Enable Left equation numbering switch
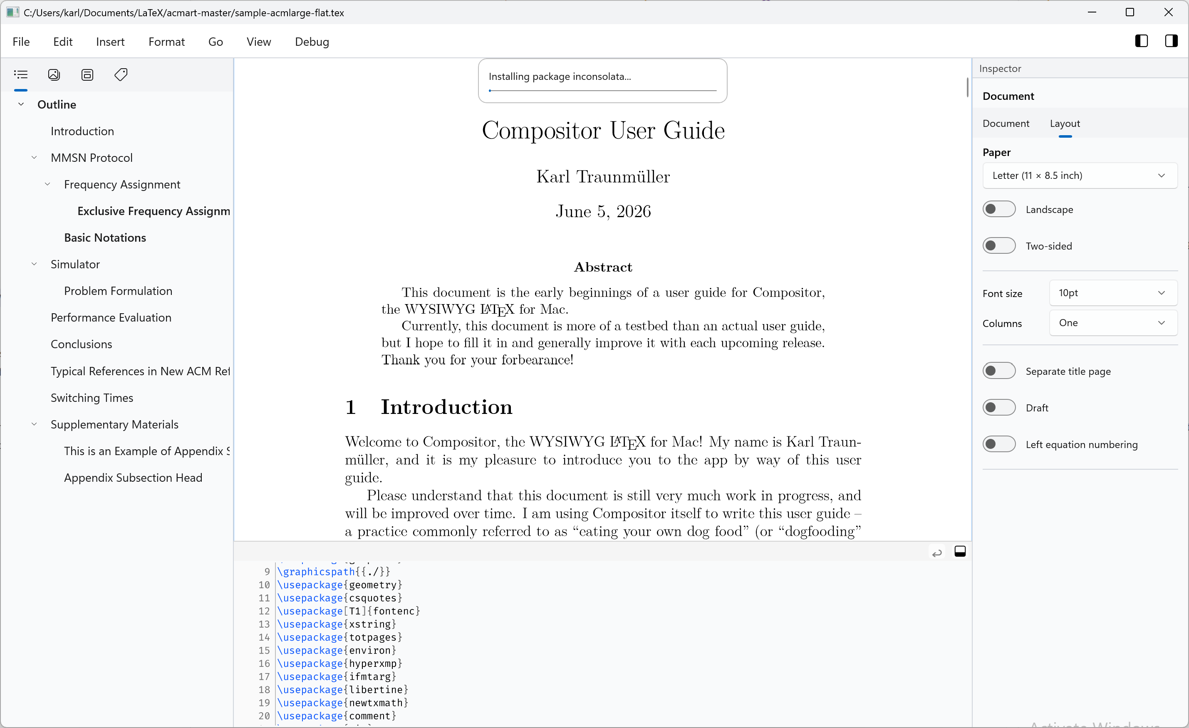The width and height of the screenshot is (1189, 728). click(x=999, y=444)
